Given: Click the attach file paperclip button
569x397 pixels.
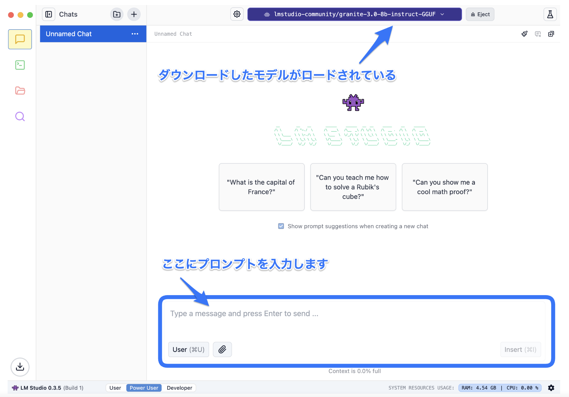Looking at the screenshot, I should (222, 349).
